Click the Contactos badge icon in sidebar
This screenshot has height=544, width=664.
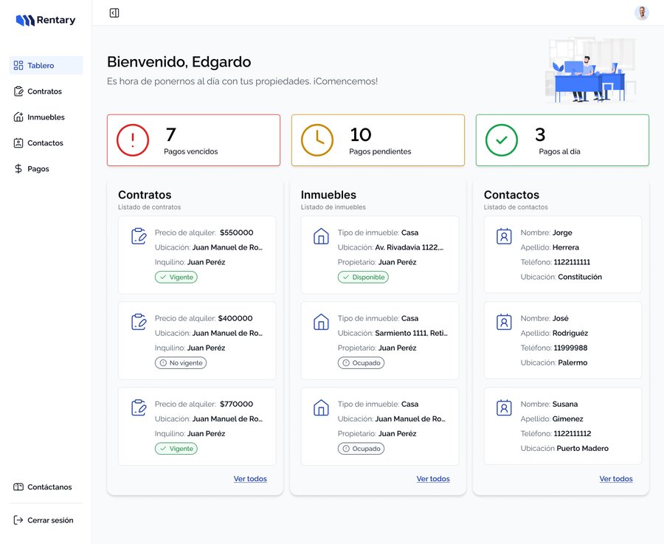[18, 142]
